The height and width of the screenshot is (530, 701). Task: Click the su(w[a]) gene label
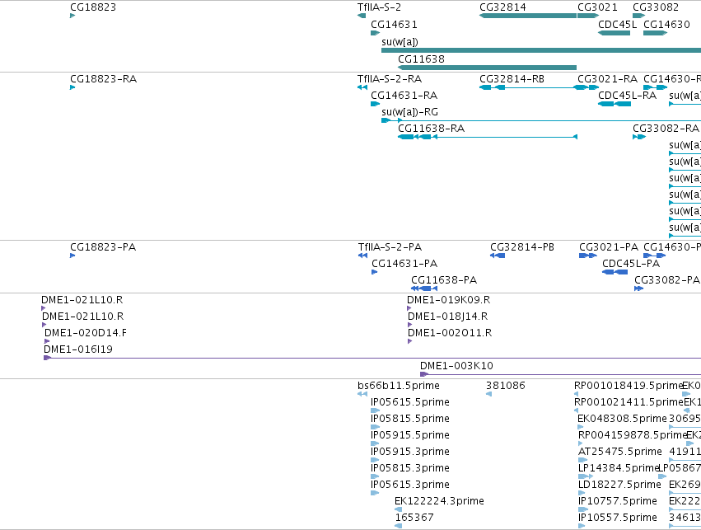(x=400, y=41)
